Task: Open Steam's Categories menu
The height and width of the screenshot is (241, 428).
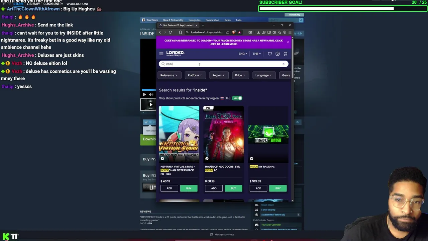Action: click(194, 20)
